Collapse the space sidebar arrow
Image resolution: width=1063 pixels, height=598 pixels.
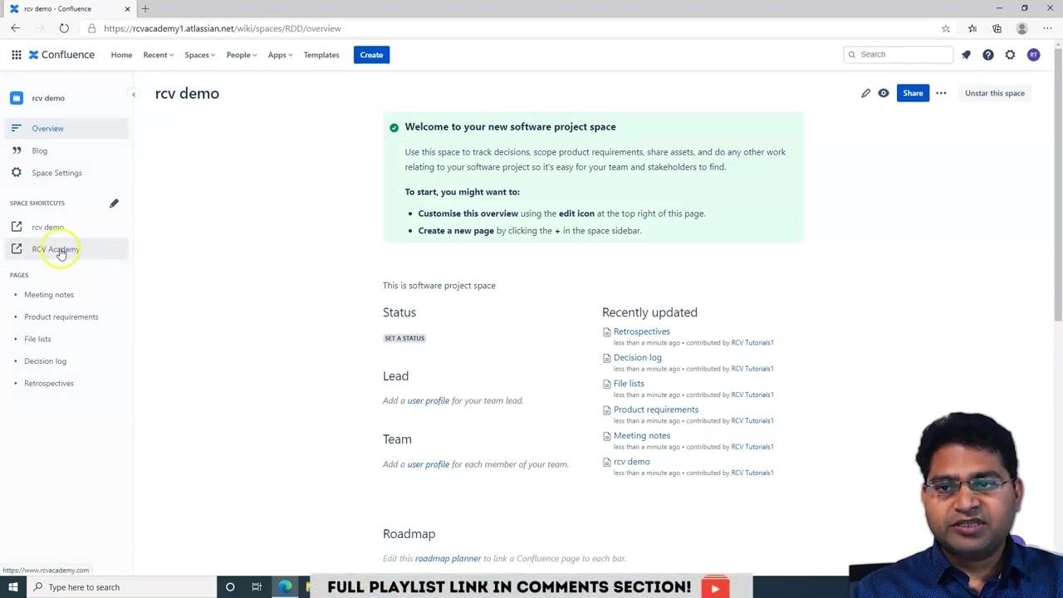click(134, 95)
